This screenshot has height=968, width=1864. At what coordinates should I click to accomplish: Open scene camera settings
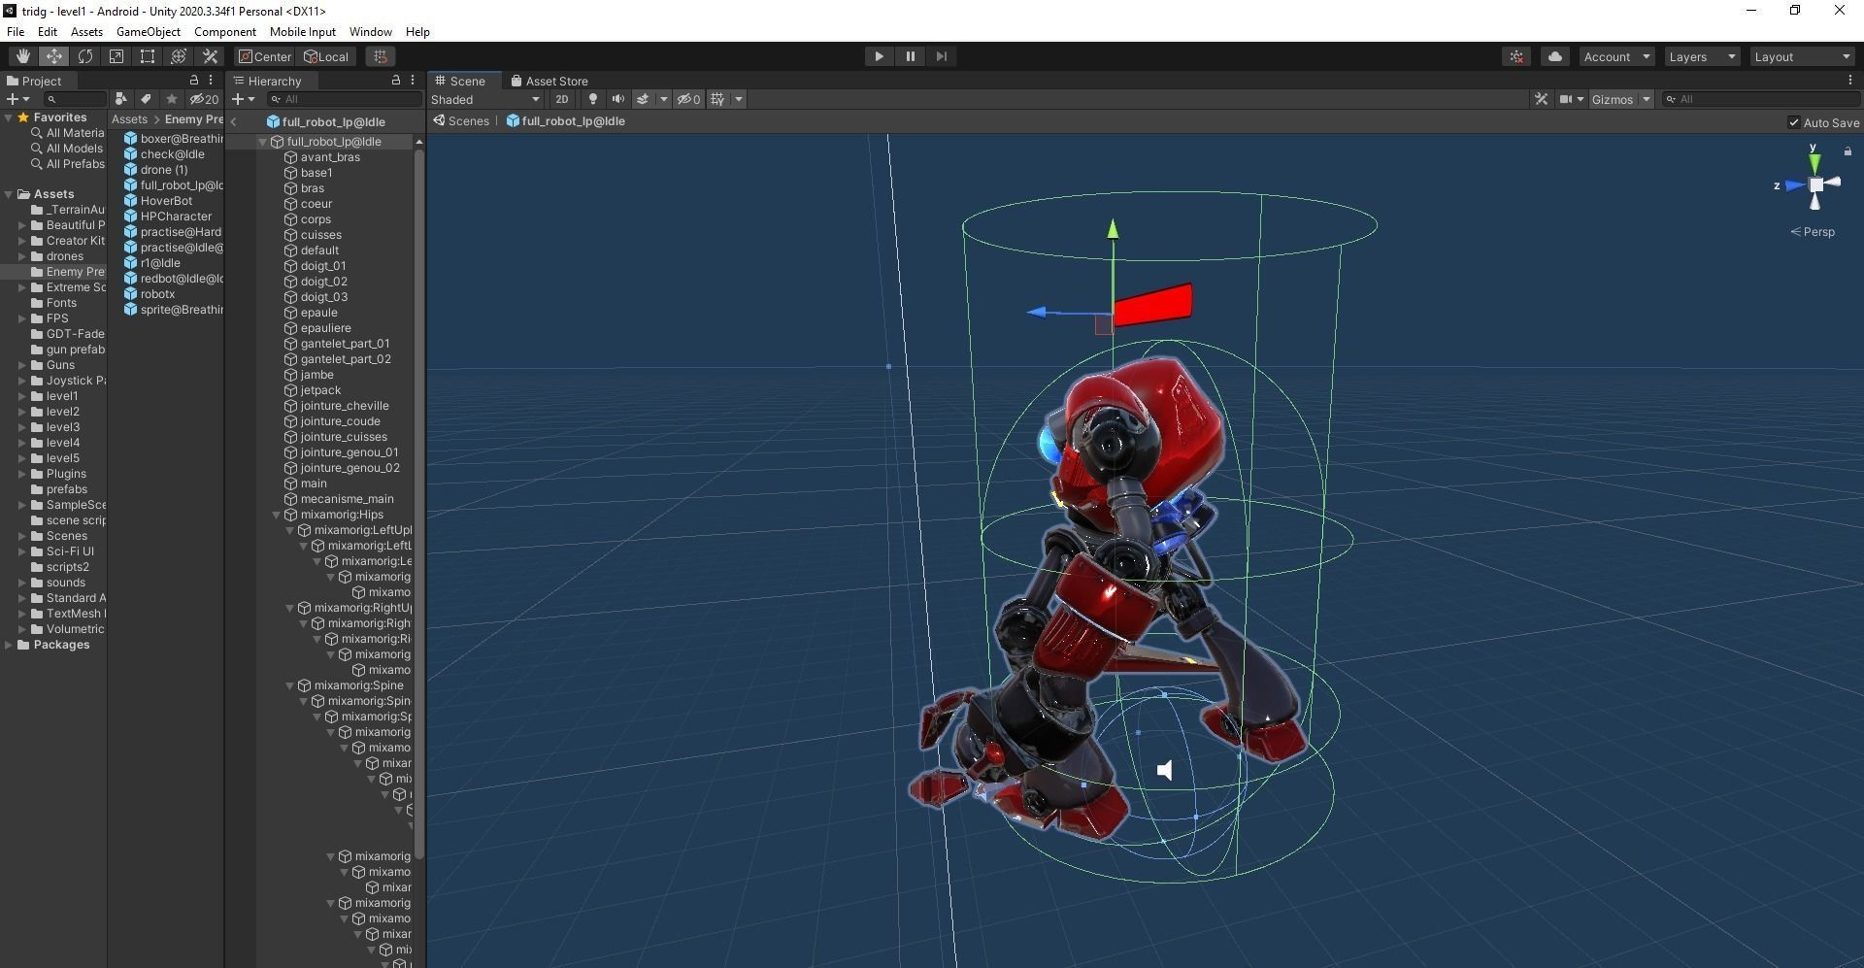click(1566, 99)
